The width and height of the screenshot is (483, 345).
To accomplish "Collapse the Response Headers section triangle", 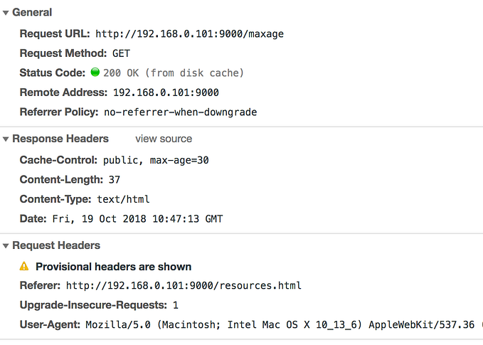I will (6, 139).
